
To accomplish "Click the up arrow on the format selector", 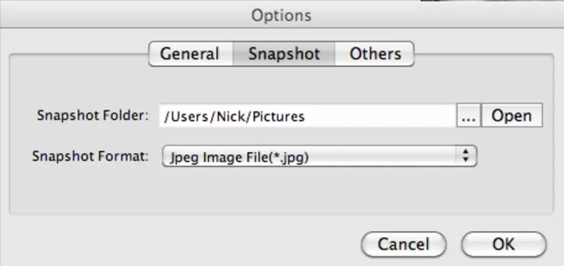I will point(466,152).
